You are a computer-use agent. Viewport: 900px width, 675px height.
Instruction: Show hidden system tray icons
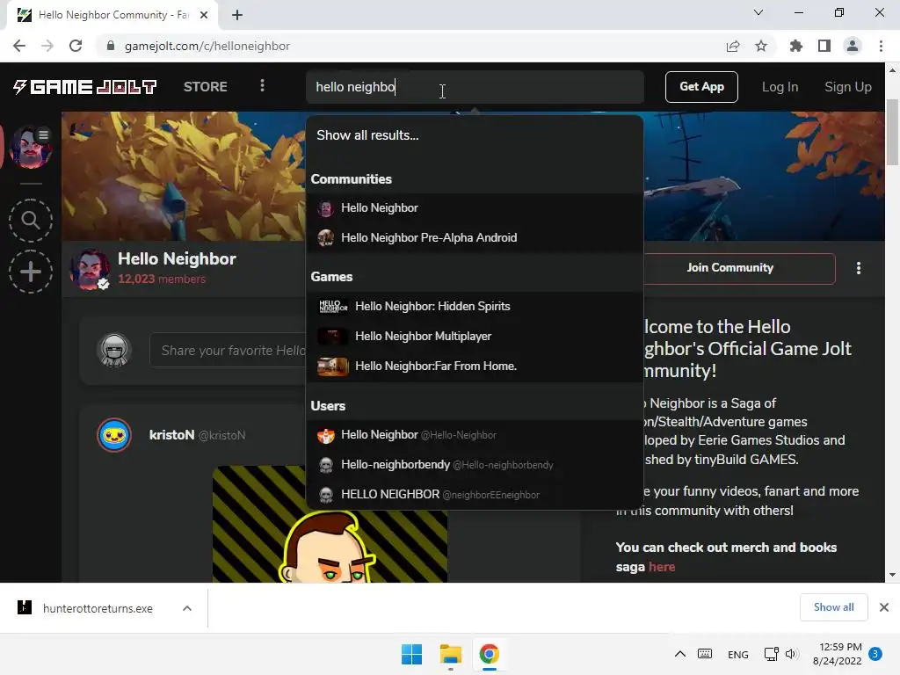point(680,654)
